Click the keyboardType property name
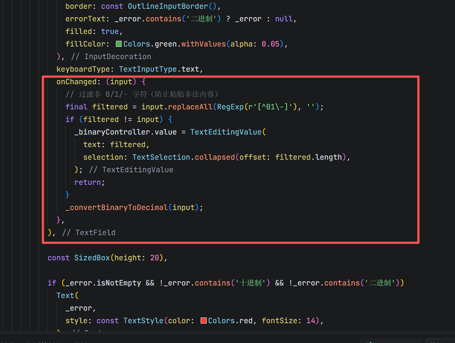Screen dimensions: 455x343 coord(83,69)
